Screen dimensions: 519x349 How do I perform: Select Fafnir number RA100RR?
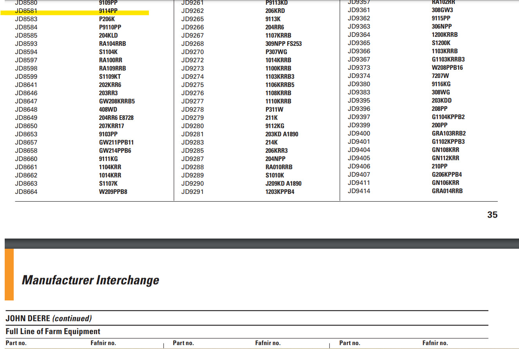110,60
